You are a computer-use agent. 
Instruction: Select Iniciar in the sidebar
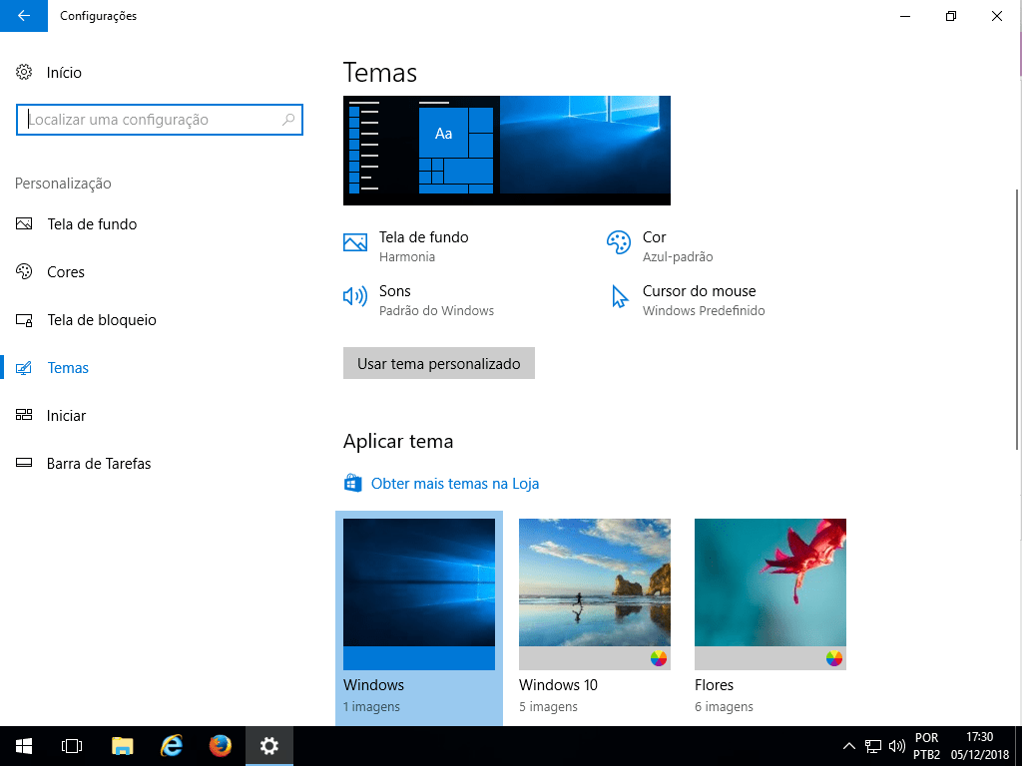pos(66,416)
